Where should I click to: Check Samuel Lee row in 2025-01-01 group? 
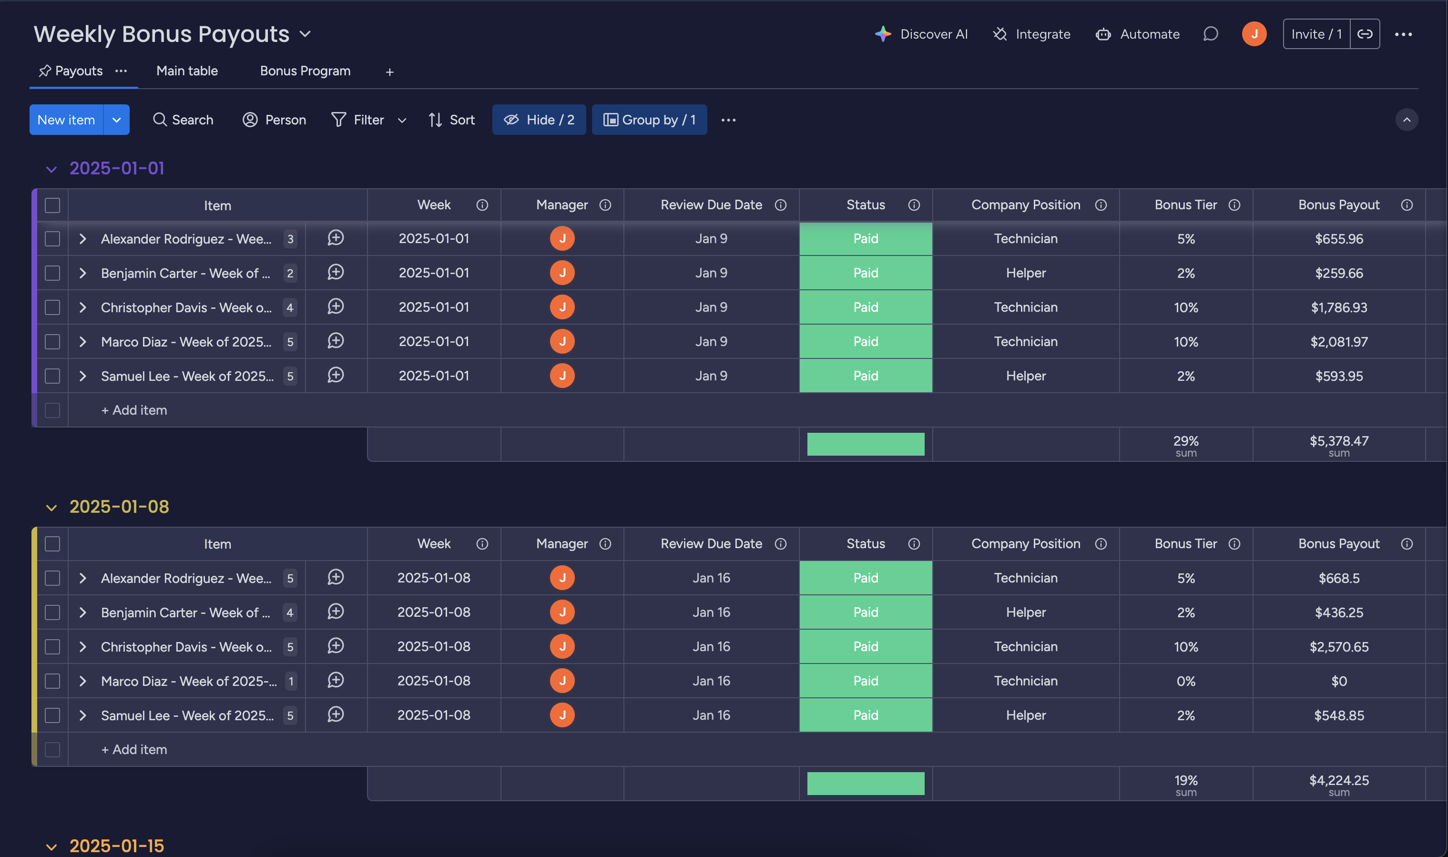(x=52, y=376)
